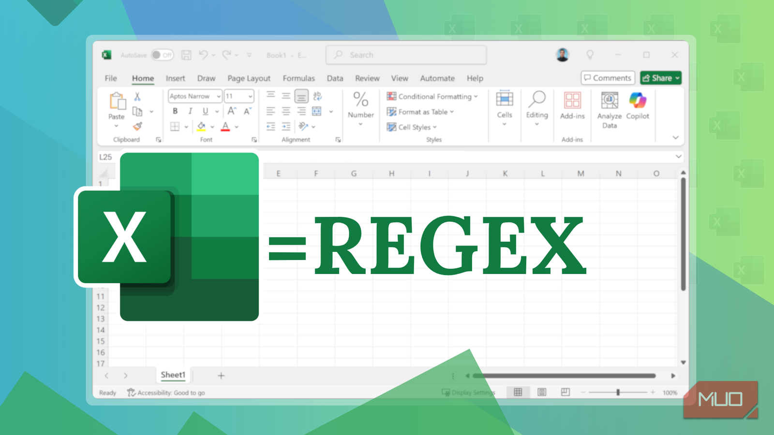
Task: Open the File menu
Action: [111, 78]
